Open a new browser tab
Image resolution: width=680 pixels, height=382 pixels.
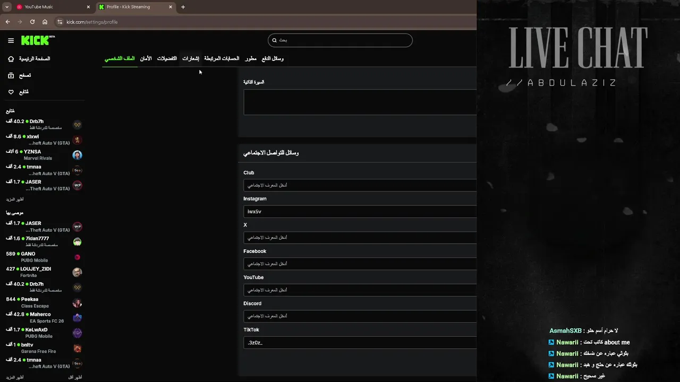pyautogui.click(x=183, y=7)
